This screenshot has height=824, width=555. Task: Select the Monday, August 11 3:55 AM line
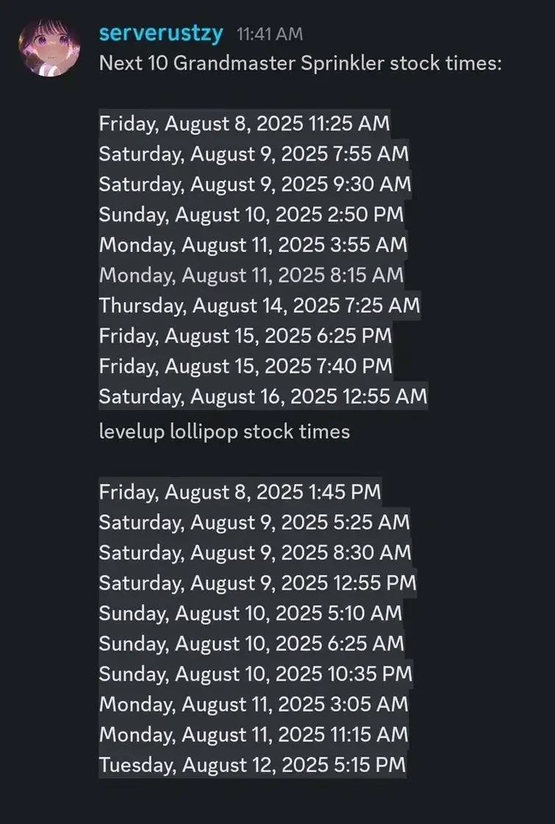[251, 245]
